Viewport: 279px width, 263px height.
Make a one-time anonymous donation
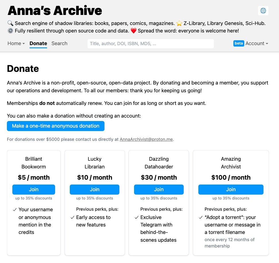(x=56, y=126)
